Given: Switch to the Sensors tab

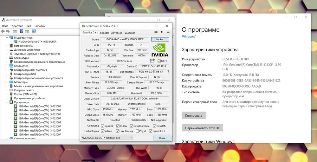Looking at the screenshot, I should click(105, 33).
